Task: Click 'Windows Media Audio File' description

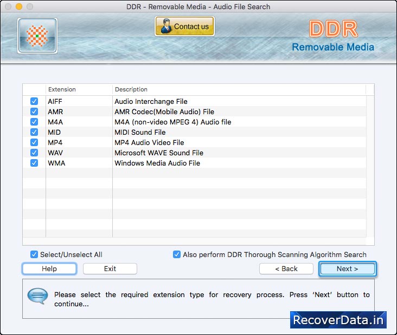Action: 157,163
